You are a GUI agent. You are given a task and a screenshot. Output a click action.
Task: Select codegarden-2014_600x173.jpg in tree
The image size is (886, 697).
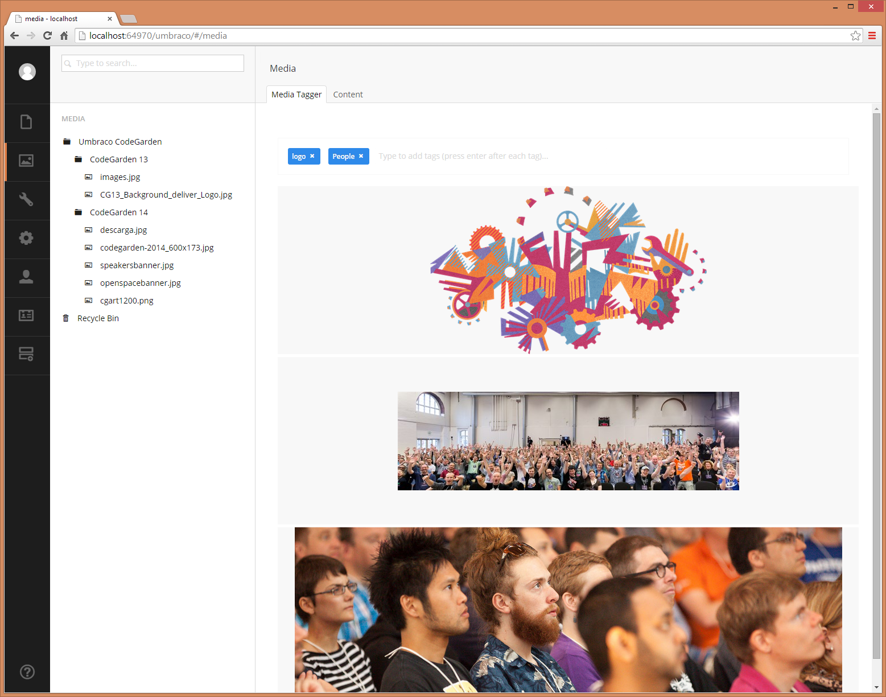[x=157, y=248]
